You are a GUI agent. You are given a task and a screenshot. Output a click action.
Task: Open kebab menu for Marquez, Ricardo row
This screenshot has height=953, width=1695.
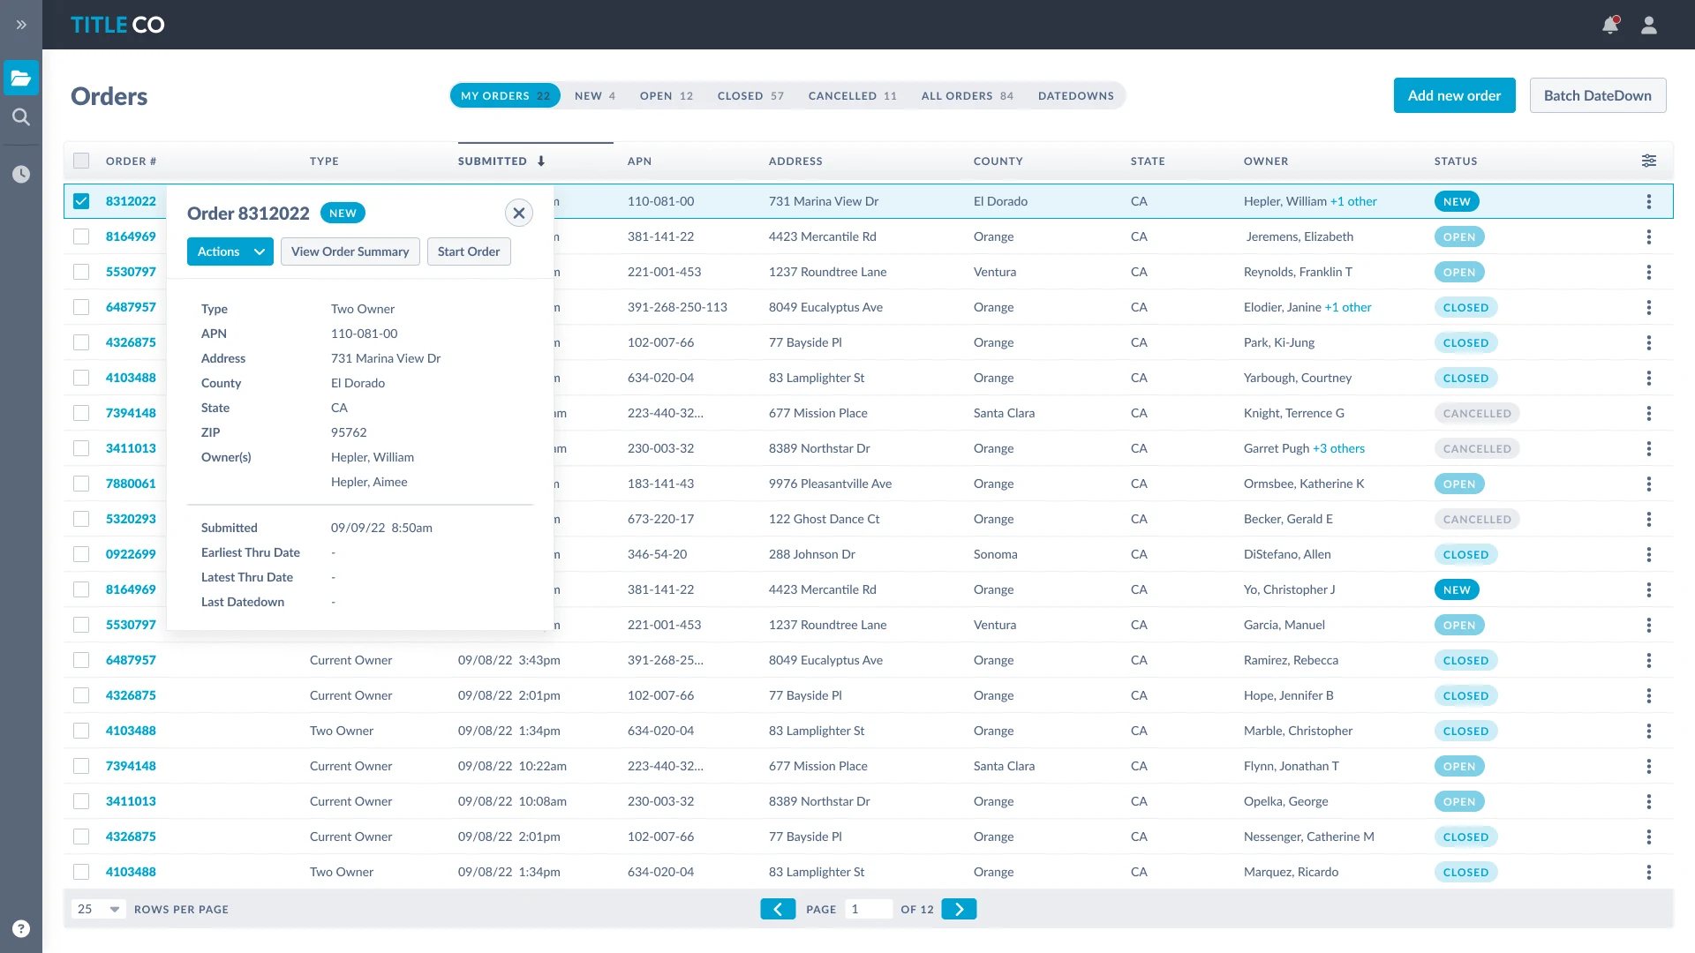pyautogui.click(x=1649, y=872)
